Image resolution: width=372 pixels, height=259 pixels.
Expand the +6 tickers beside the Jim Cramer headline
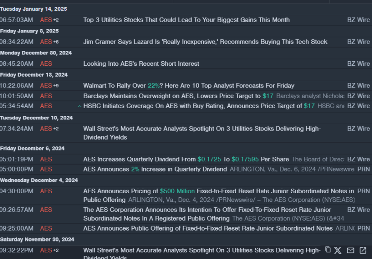pyautogui.click(x=56, y=42)
